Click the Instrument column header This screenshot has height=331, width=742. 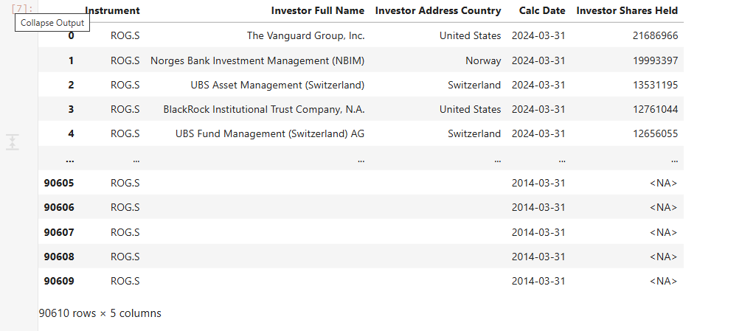coord(112,11)
